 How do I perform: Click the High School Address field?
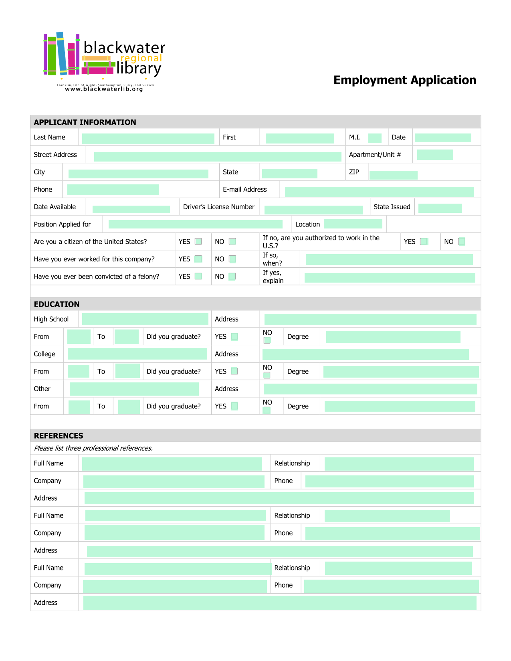tap(370, 319)
